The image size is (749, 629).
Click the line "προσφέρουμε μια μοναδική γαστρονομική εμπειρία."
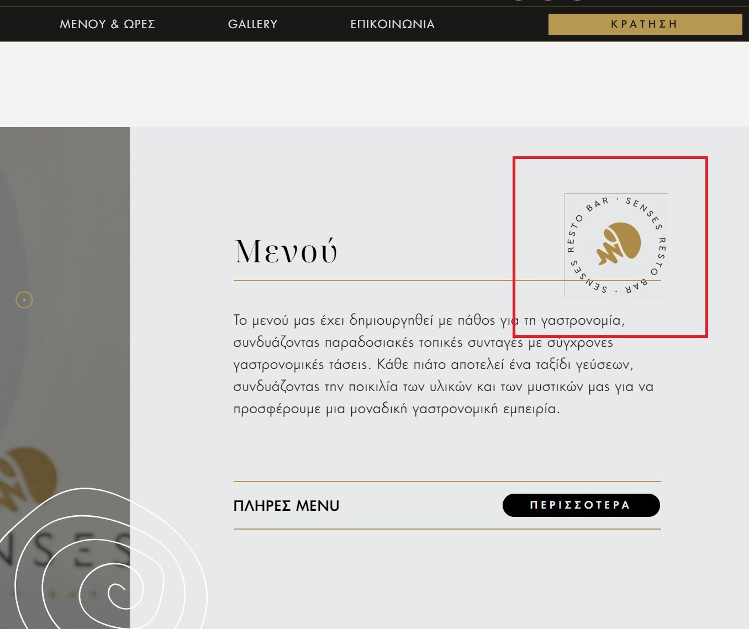pyautogui.click(x=397, y=409)
